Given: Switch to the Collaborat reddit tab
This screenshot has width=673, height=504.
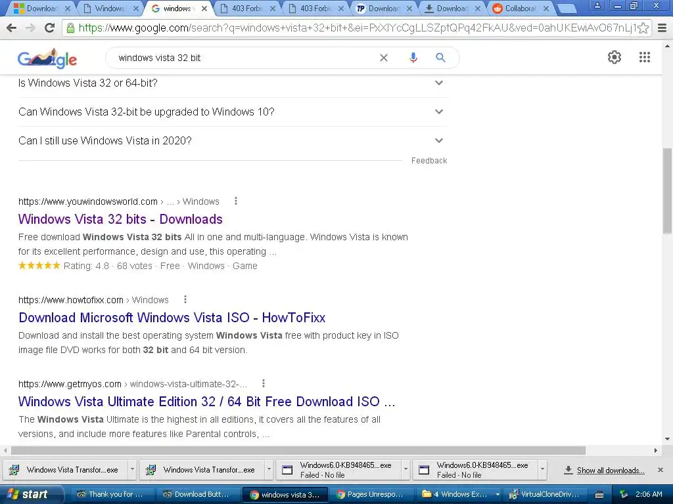Looking at the screenshot, I should coord(519,8).
